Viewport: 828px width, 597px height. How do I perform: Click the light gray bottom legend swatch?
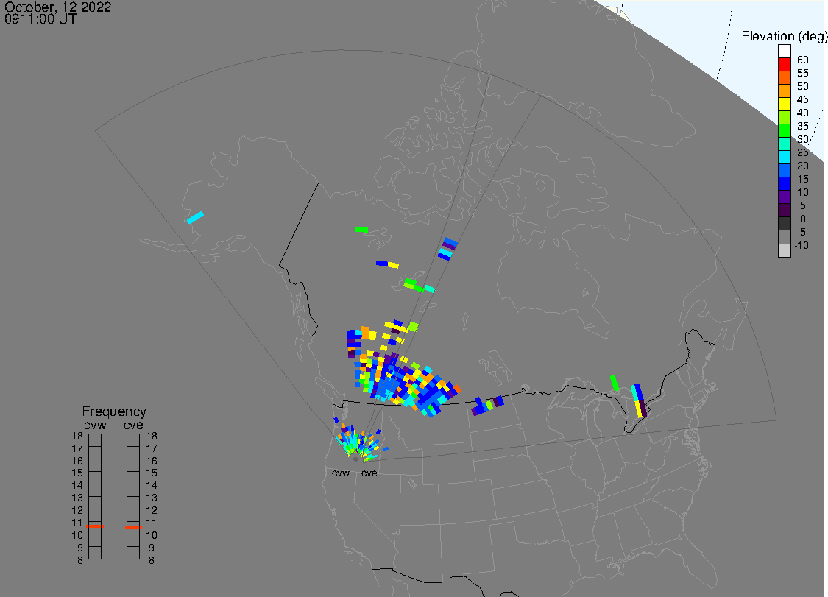(x=784, y=250)
